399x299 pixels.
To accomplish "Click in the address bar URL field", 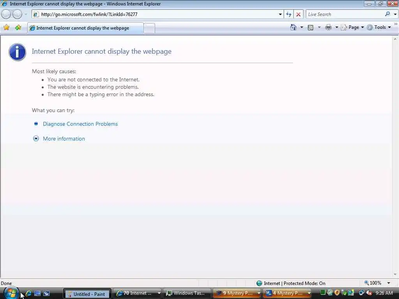I will 158,14.
